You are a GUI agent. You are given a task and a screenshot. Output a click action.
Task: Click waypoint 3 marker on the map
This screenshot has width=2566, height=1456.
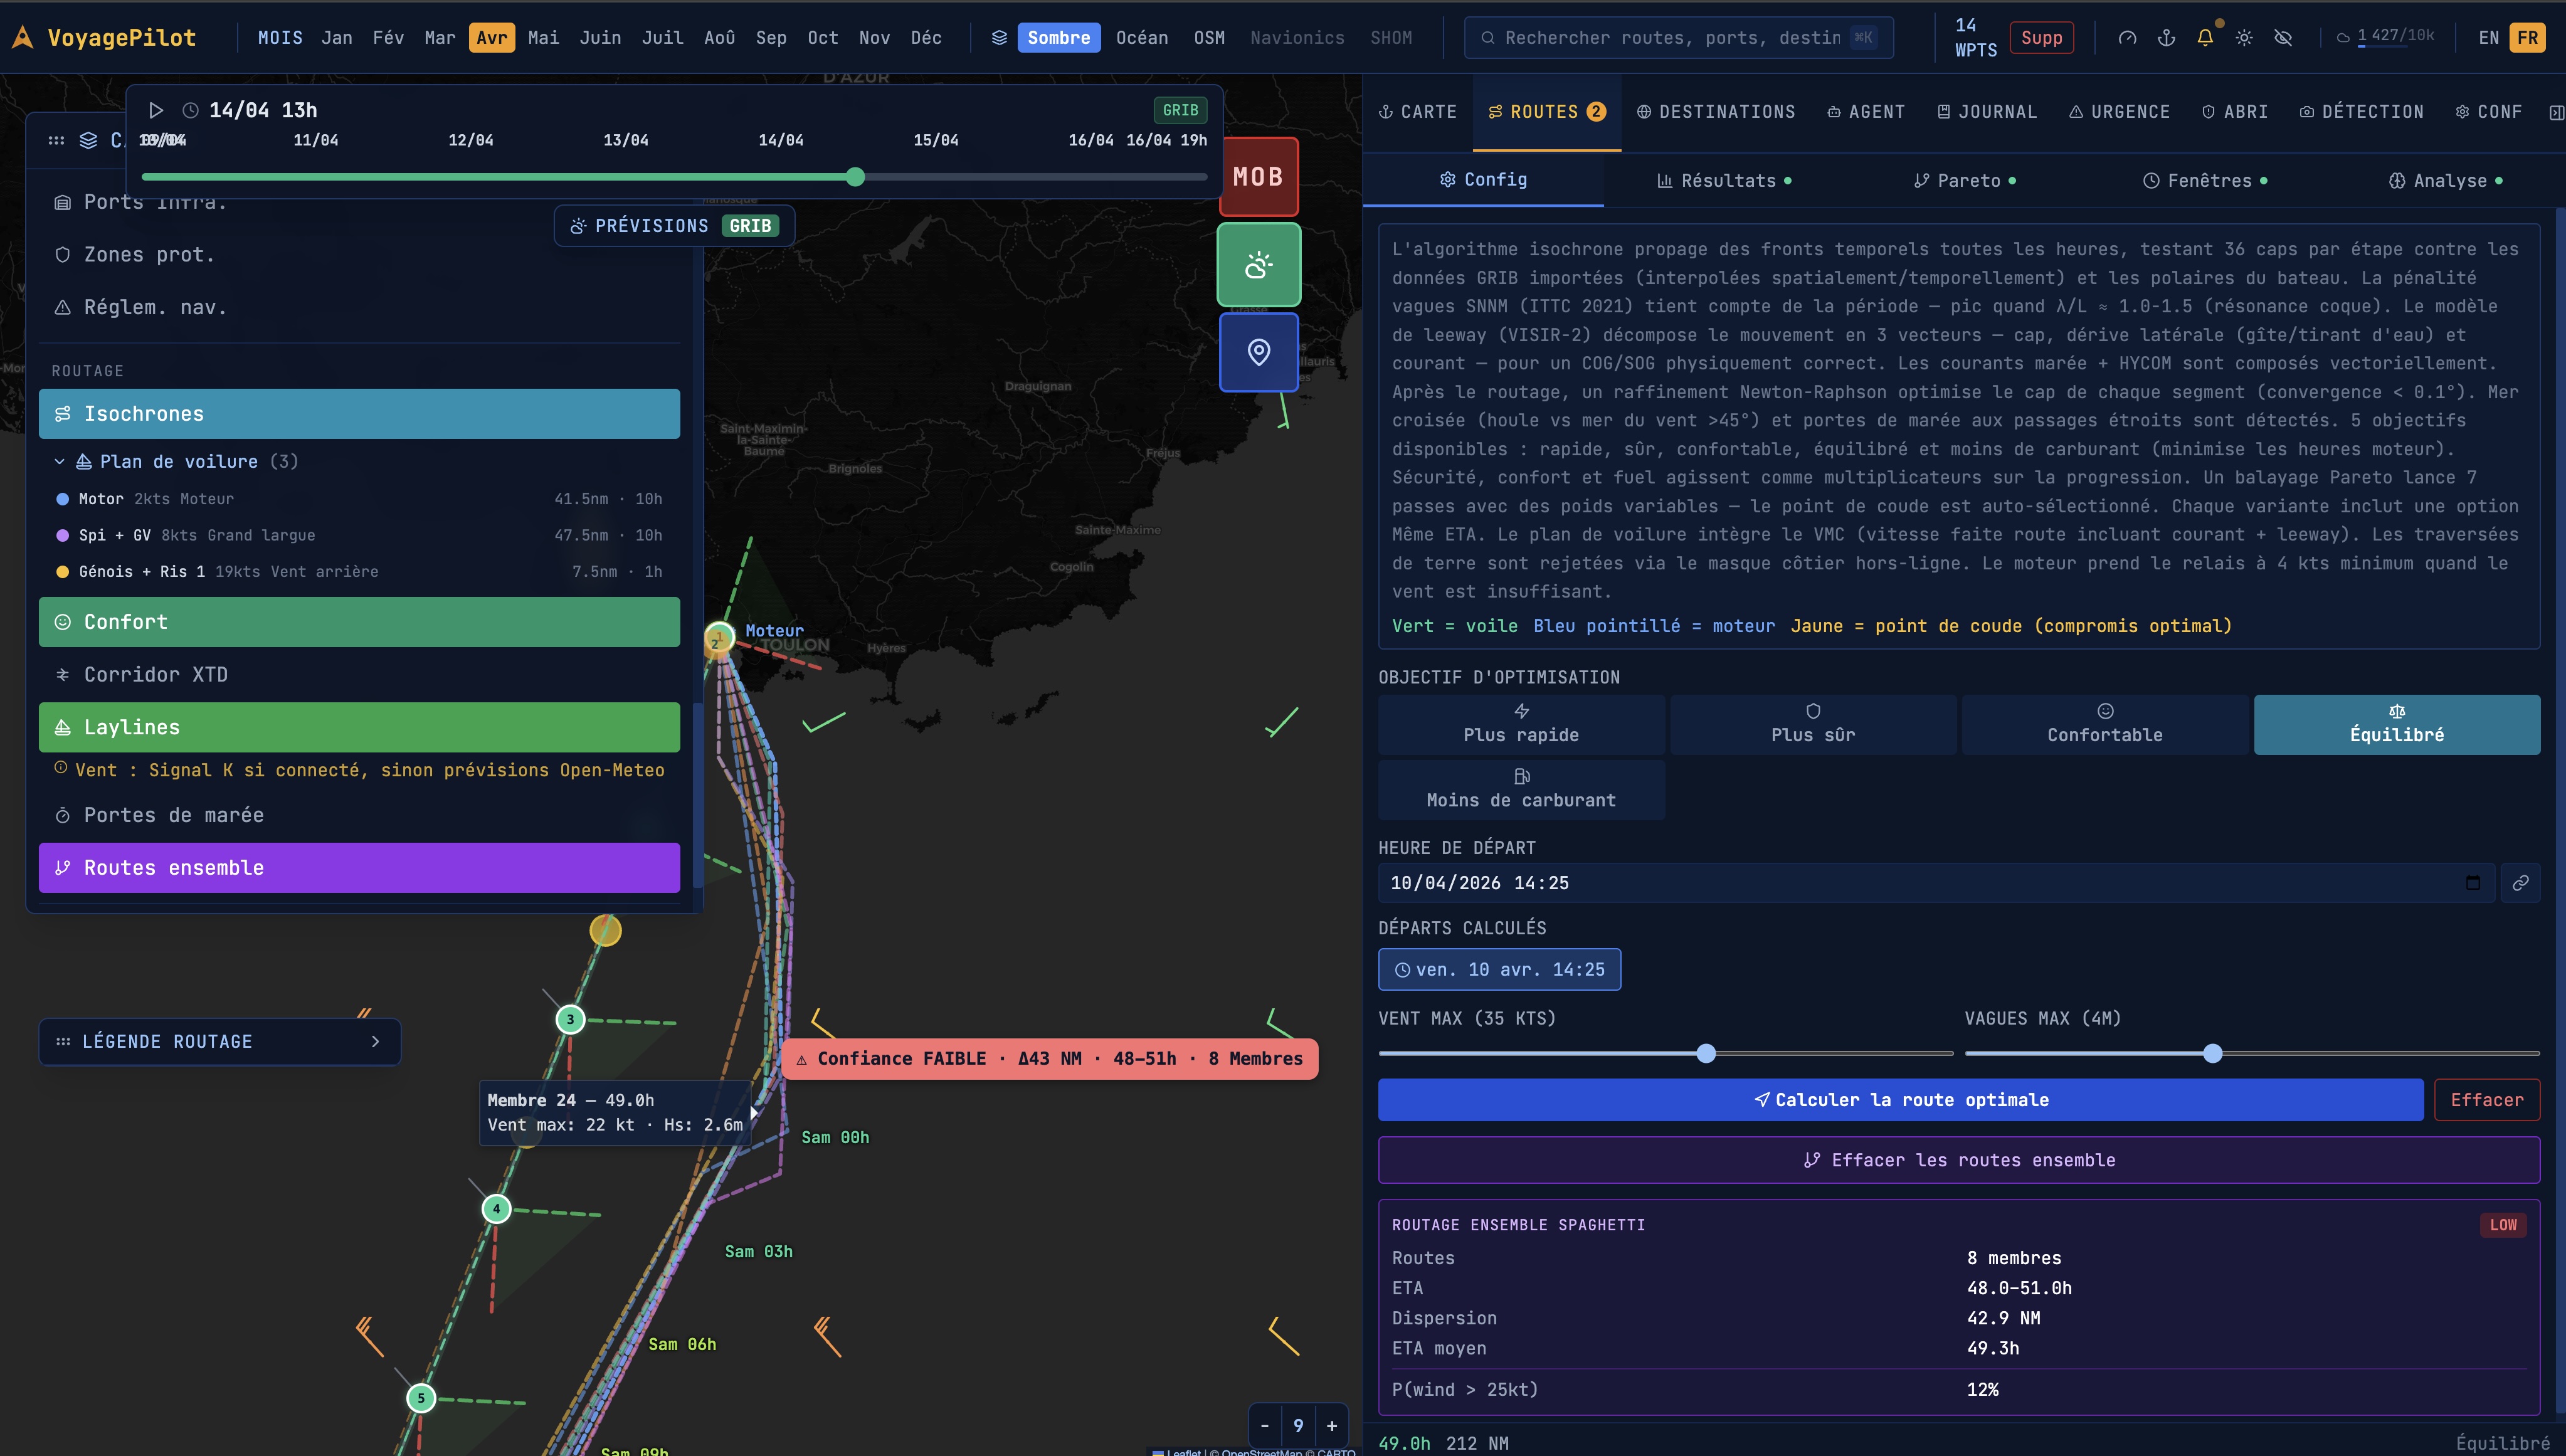pos(570,1019)
